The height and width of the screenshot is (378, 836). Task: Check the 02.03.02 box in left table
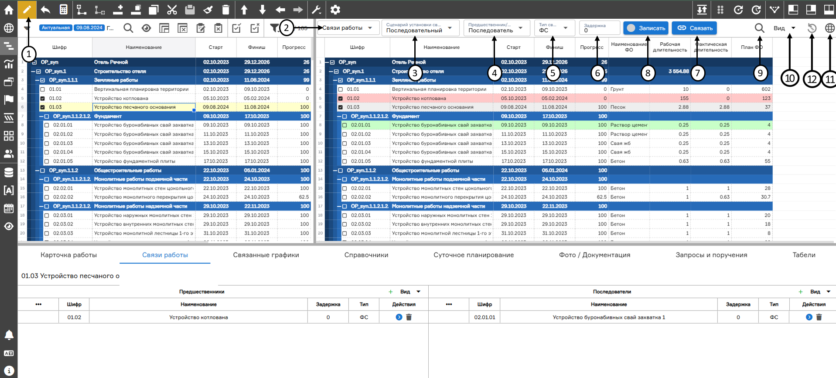tap(47, 224)
